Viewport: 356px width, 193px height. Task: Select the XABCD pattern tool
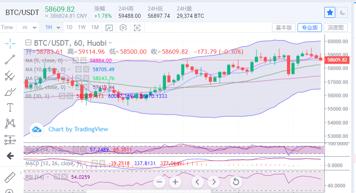click(x=10, y=123)
